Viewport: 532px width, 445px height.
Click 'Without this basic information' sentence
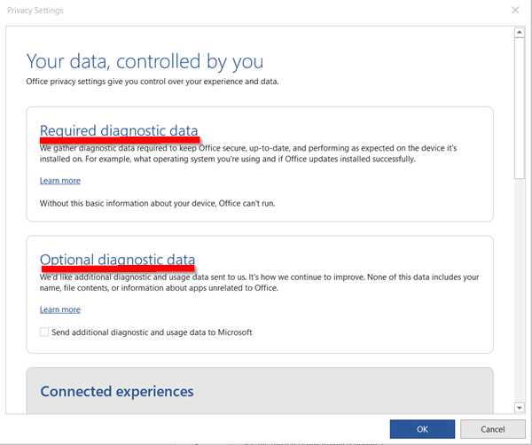(x=157, y=203)
